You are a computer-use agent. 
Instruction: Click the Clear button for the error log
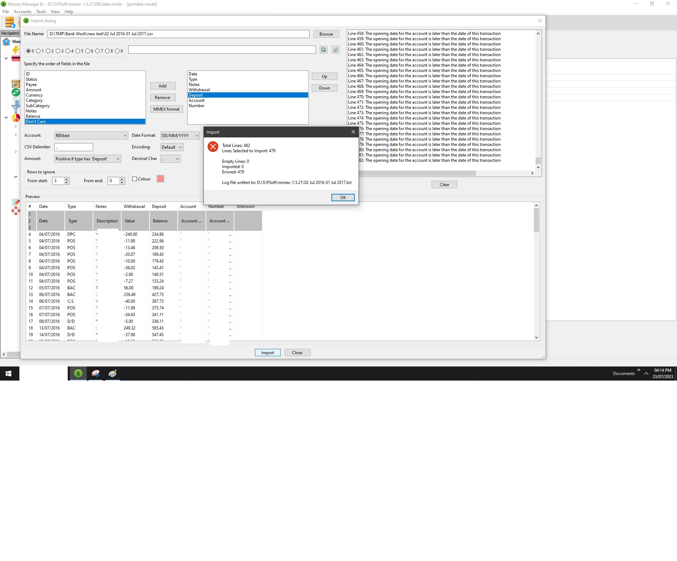coord(444,184)
